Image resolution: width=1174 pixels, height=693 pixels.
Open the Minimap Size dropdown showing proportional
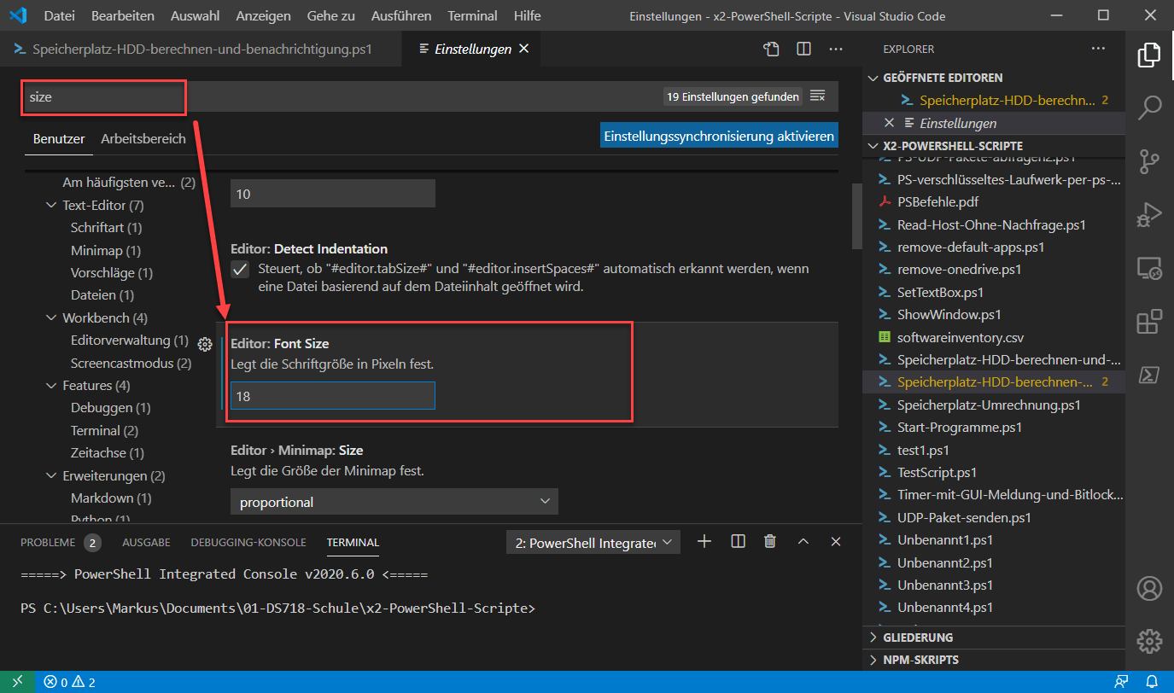click(394, 502)
